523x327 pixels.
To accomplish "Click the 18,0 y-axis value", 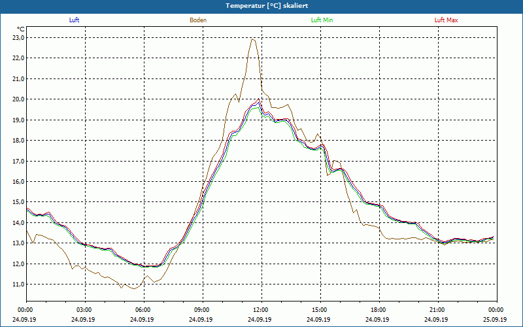I will [x=19, y=141].
